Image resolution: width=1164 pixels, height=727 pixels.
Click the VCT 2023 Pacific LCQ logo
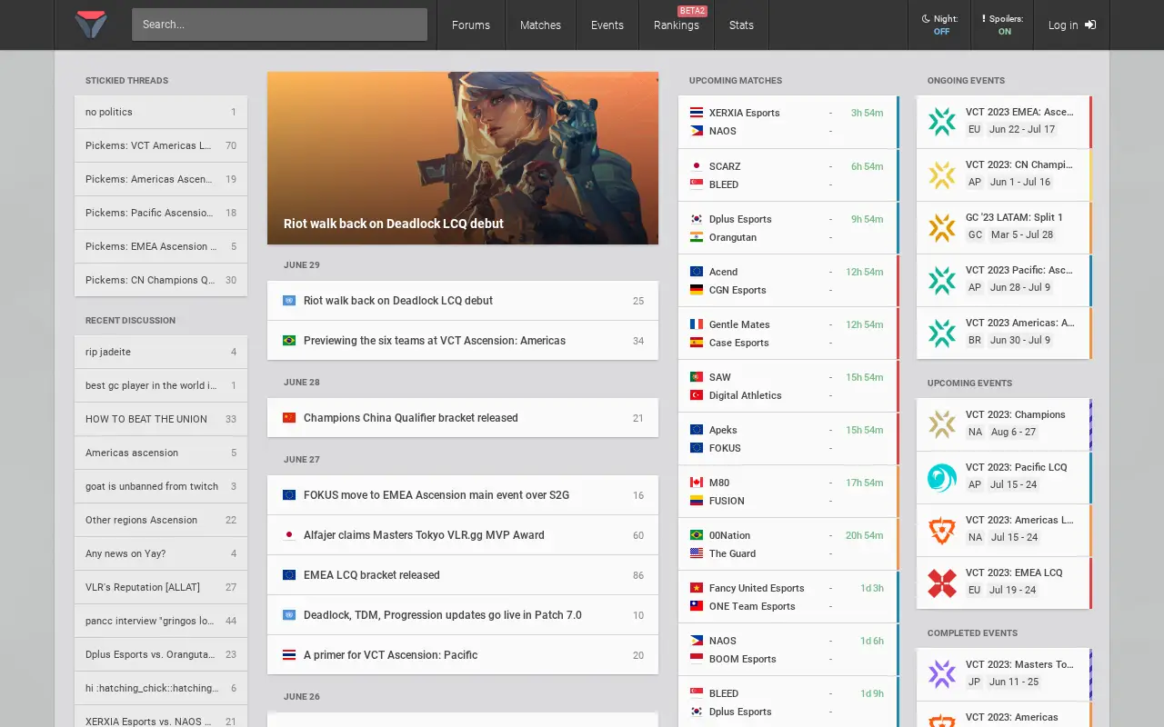942,477
